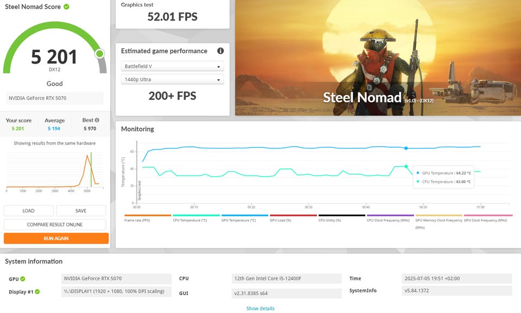The image size is (521, 313).
Task: Open the 1440p Ultra resolution dropdown
Action: [172, 79]
